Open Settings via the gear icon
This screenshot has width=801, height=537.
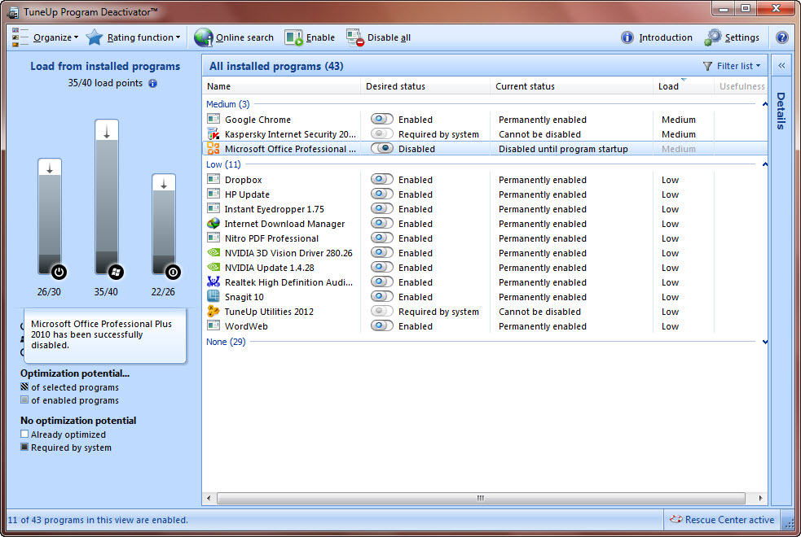coord(713,37)
